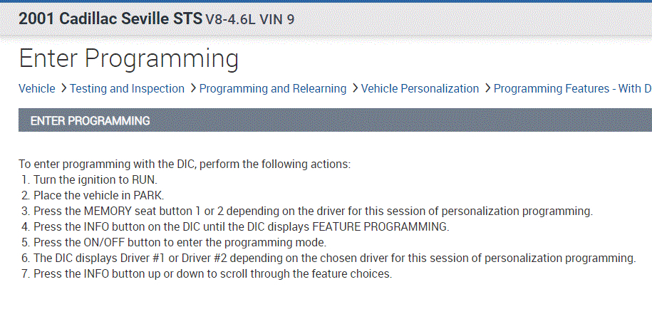This screenshot has height=314, width=652.
Task: Click the large Enter Programming page heading
Action: click(128, 58)
